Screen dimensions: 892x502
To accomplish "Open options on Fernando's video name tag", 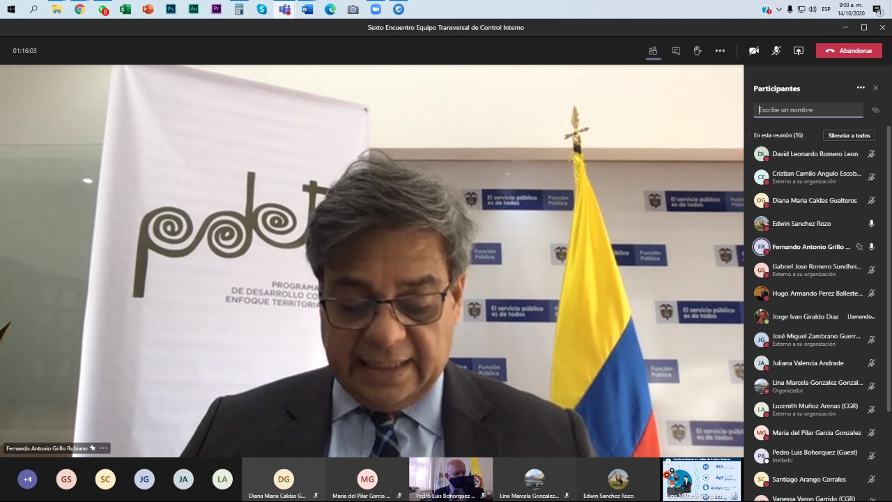I will click(103, 448).
